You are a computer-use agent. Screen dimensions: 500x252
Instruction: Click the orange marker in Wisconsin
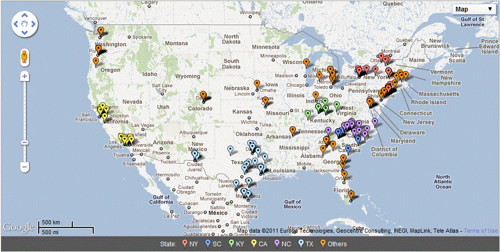(306, 63)
